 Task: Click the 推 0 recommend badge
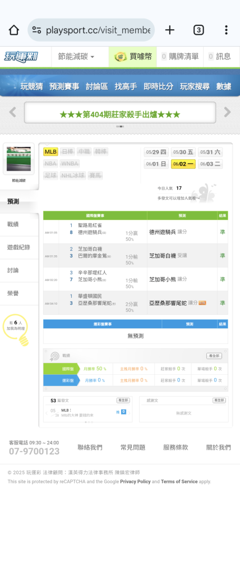click(121, 412)
